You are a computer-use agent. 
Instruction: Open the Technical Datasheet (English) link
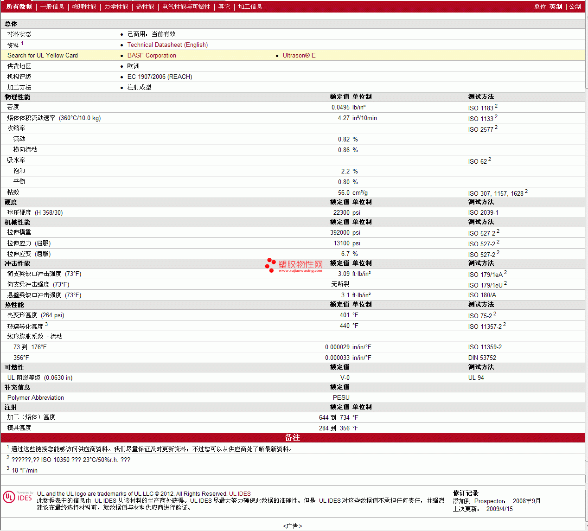coord(167,45)
